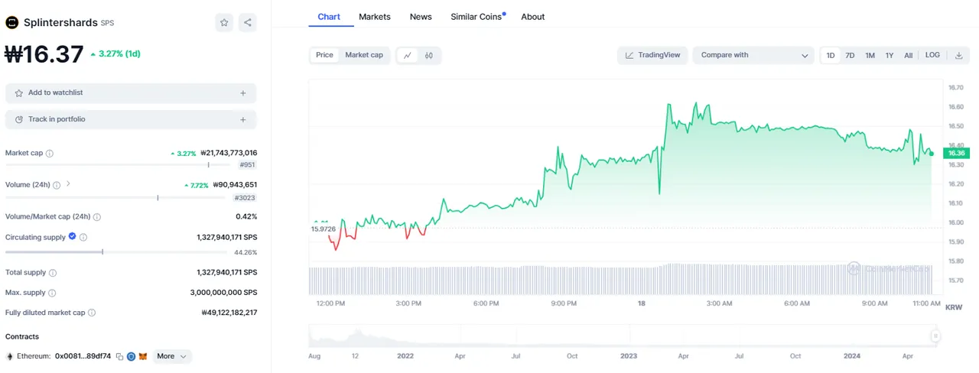Viewport: 979px width, 373px height.
Task: Click the plus icon on Track in portfolio
Action: coord(243,120)
